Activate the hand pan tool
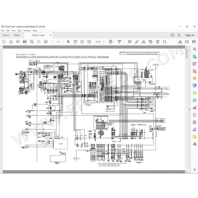The height and width of the screenshot is (198, 198). (75, 42)
